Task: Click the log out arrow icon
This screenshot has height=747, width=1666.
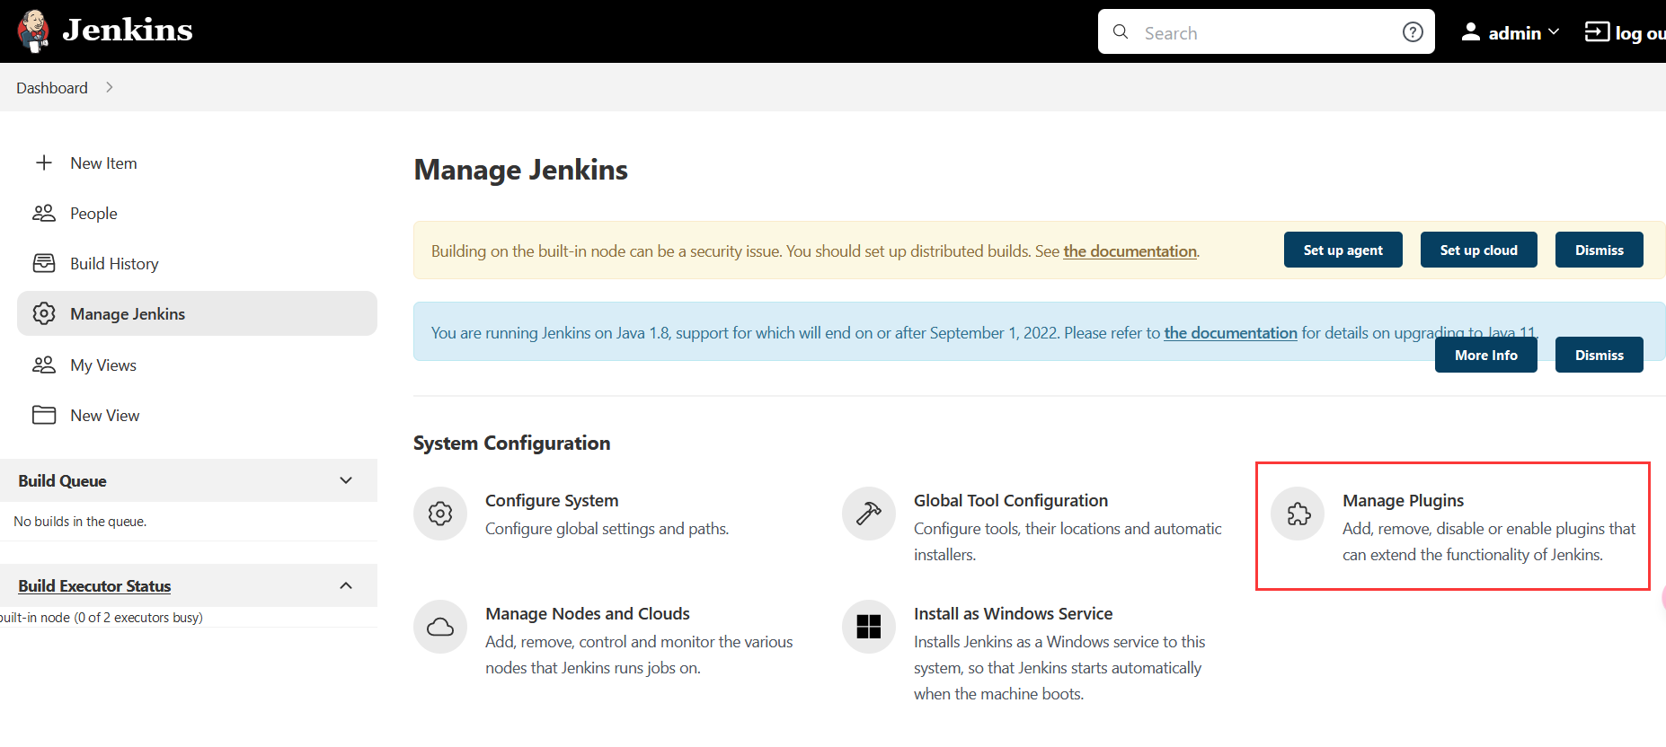Action: point(1597,32)
